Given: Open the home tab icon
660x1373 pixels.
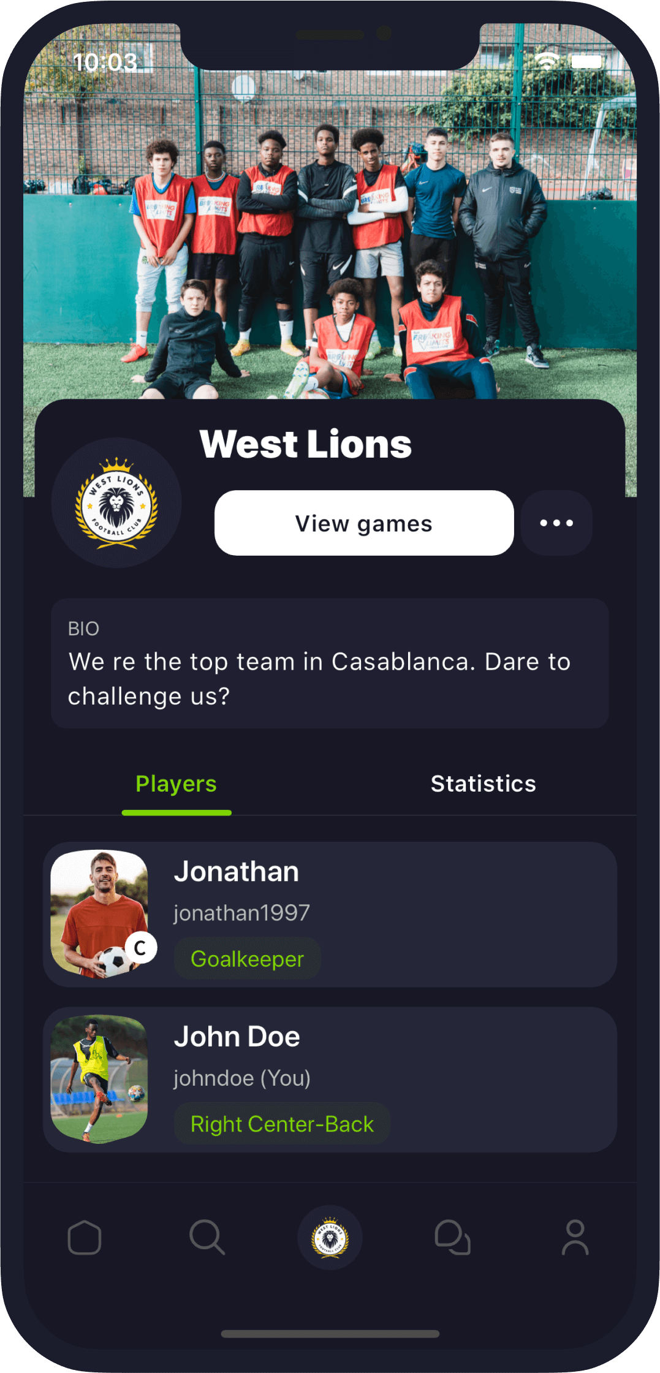Looking at the screenshot, I should pos(85,1237).
